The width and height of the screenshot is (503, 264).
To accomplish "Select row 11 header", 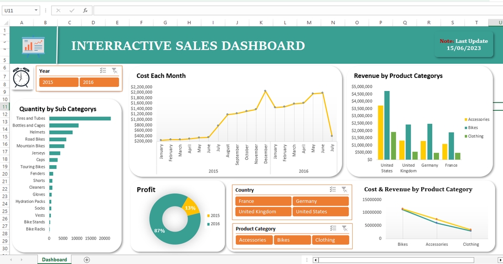I will [5, 107].
